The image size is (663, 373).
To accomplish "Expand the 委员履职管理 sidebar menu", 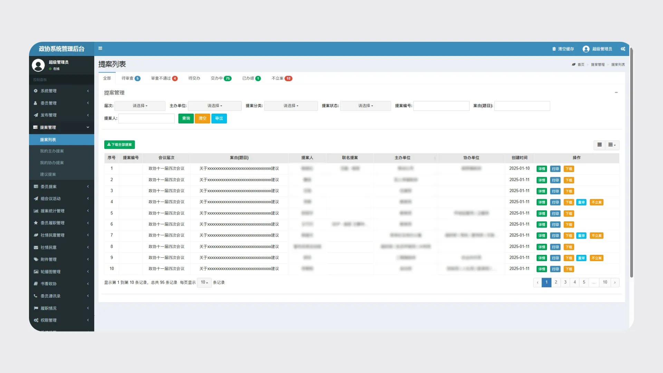I will pyautogui.click(x=61, y=223).
